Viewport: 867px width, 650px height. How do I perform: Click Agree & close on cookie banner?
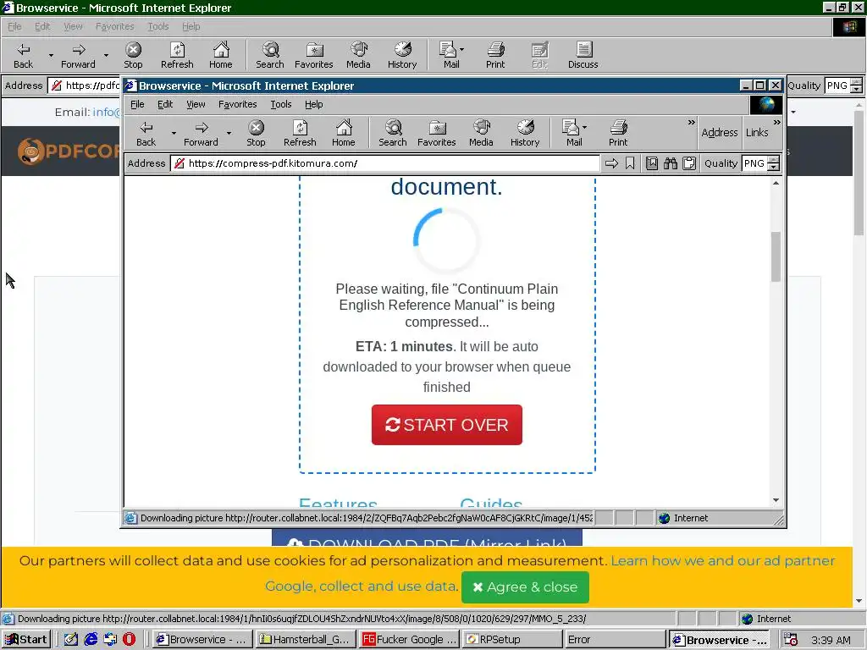(x=525, y=587)
